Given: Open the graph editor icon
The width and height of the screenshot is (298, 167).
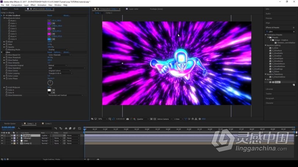Looking at the screenshot, I should pyautogui.click(x=79, y=128).
